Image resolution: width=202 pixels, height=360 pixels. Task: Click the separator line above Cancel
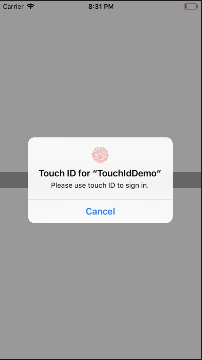pyautogui.click(x=100, y=199)
